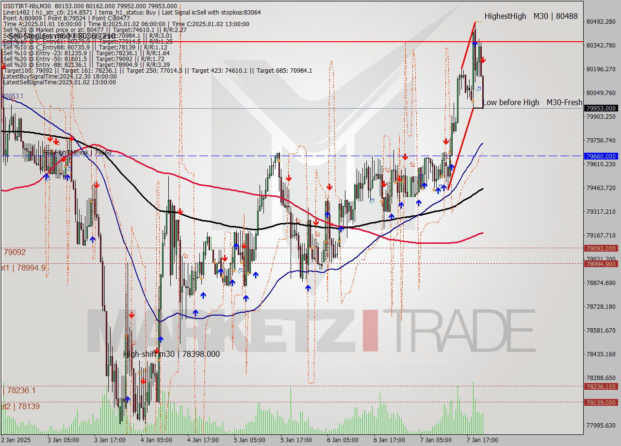The height and width of the screenshot is (446, 621).
Task: Select the Time A:2025.01.01 16:00:00 line
Action: (x=126, y=24)
